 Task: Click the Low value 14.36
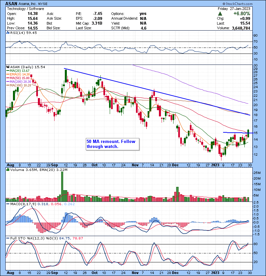click(33, 23)
